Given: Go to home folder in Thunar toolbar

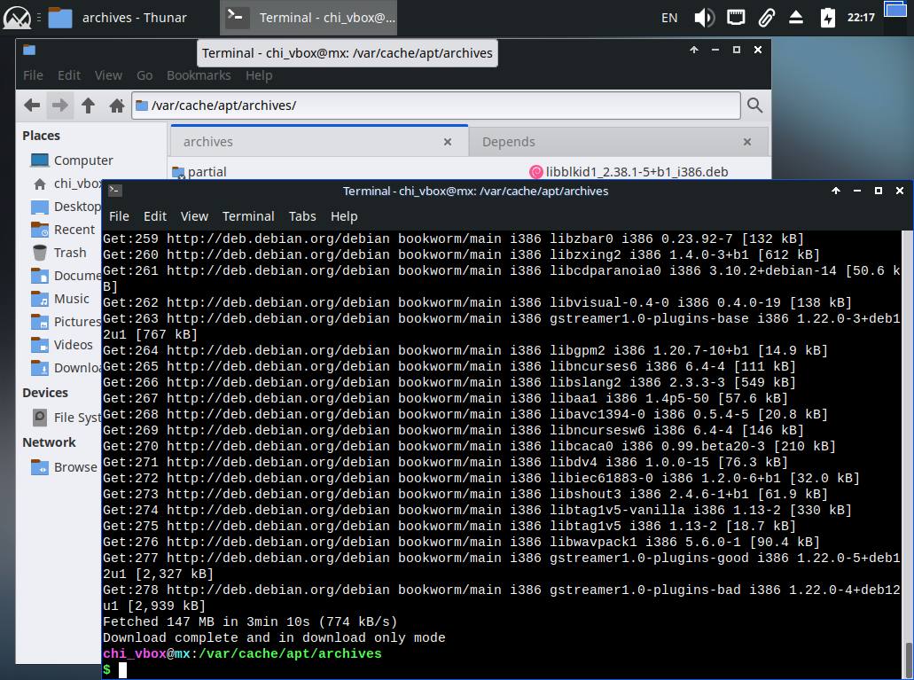Looking at the screenshot, I should [x=117, y=106].
